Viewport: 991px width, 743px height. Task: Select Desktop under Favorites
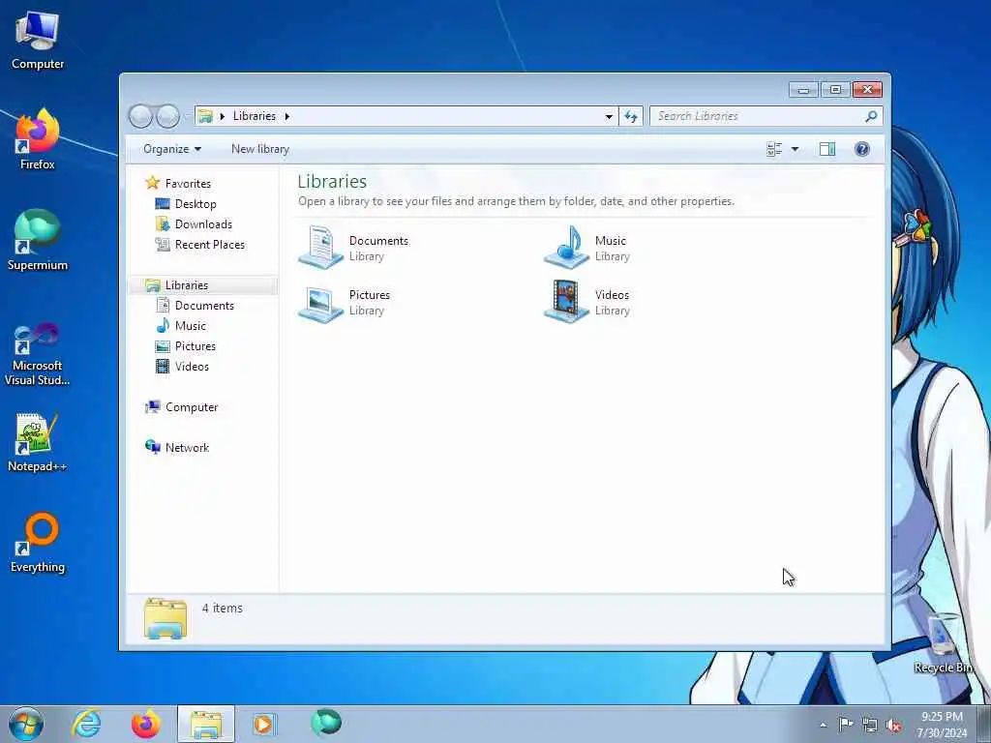[195, 204]
